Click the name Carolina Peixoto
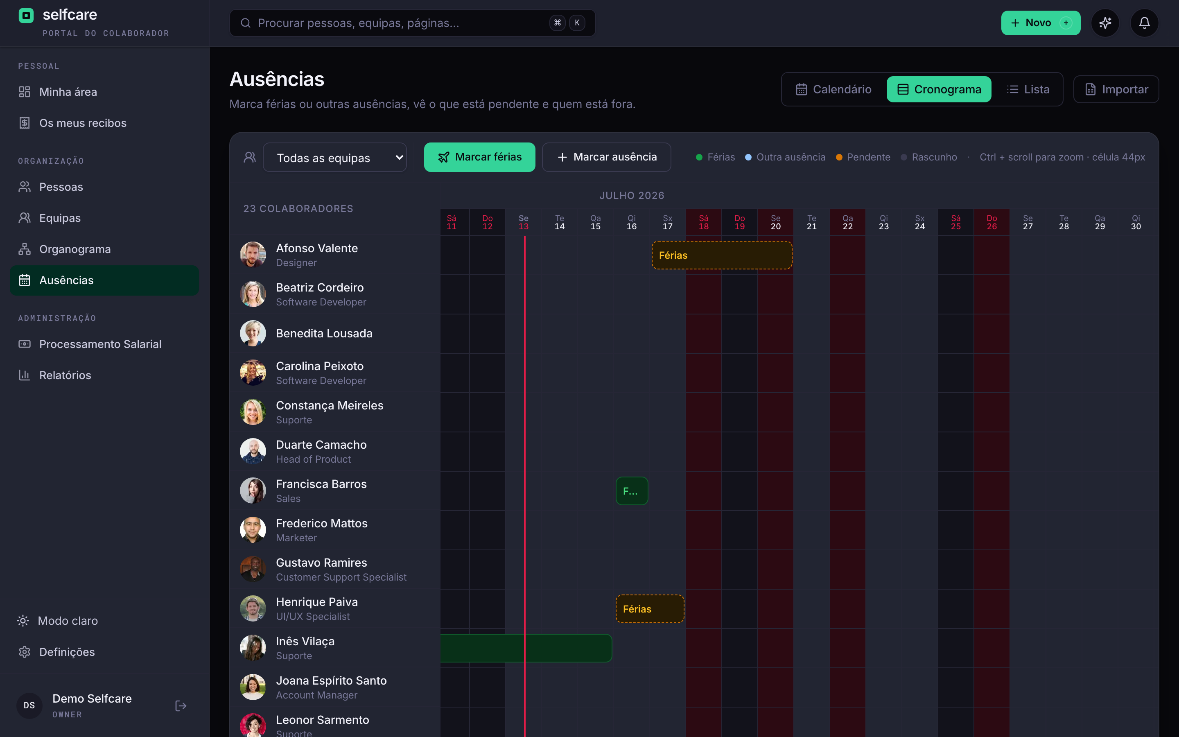This screenshot has height=737, width=1179. click(320, 366)
